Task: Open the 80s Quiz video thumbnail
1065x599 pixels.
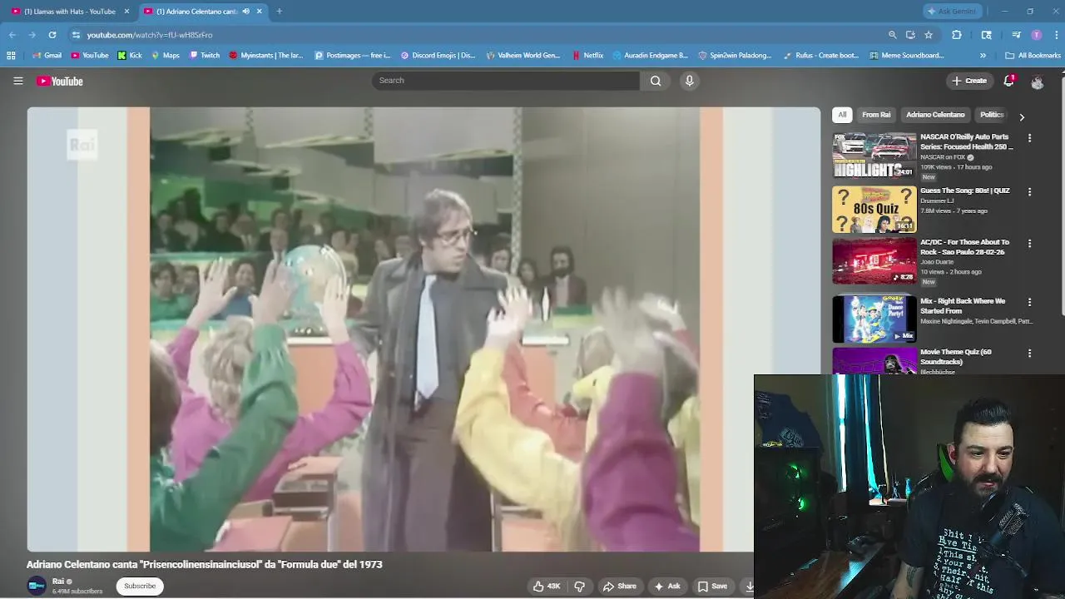Action: (x=874, y=209)
